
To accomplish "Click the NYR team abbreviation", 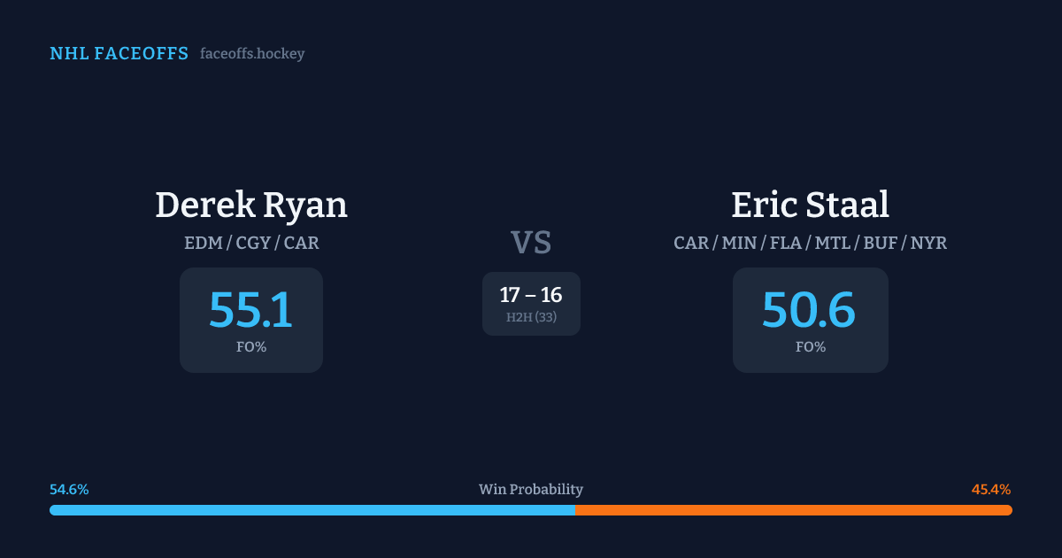I will point(928,243).
